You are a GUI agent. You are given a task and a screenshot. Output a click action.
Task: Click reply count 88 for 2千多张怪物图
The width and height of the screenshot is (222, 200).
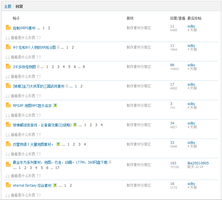pyautogui.click(x=172, y=65)
